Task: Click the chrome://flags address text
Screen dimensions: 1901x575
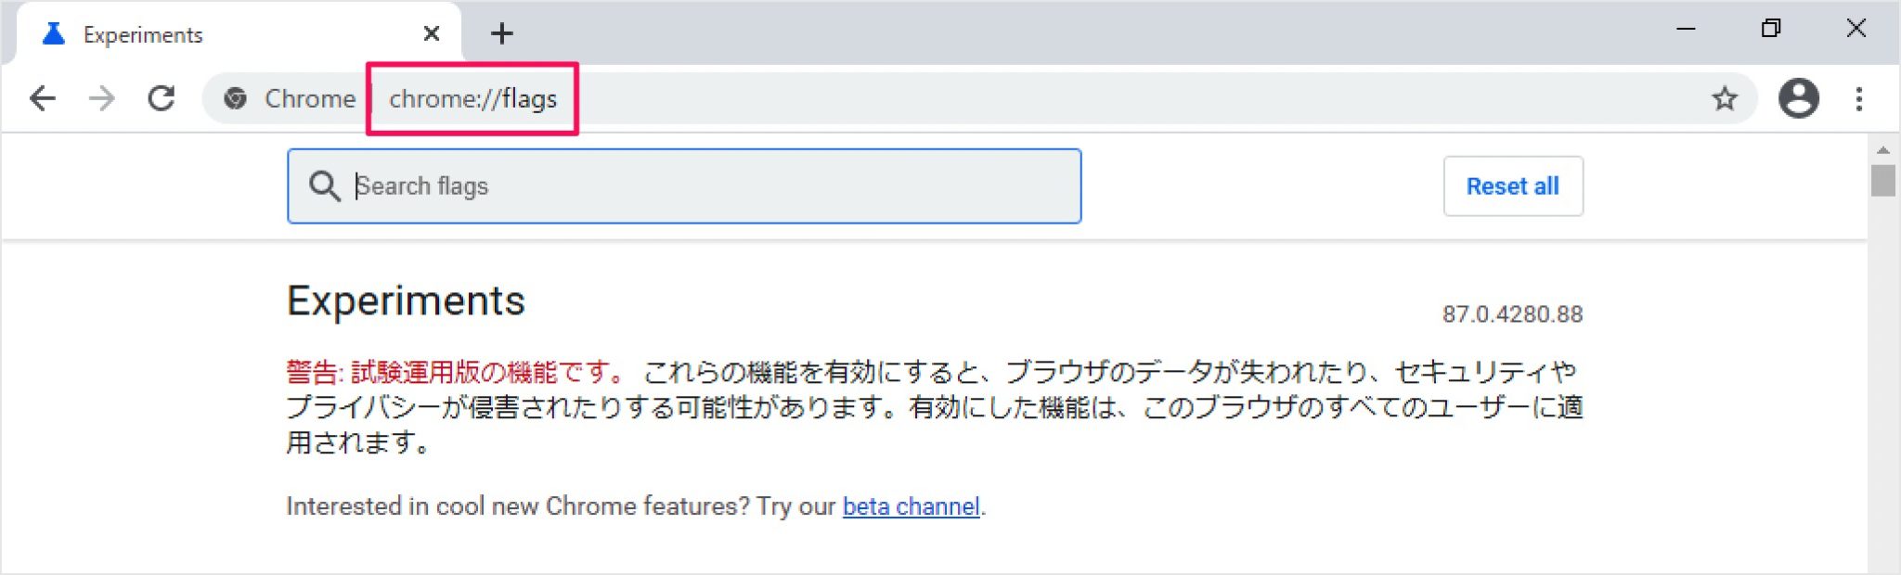Action: [472, 98]
